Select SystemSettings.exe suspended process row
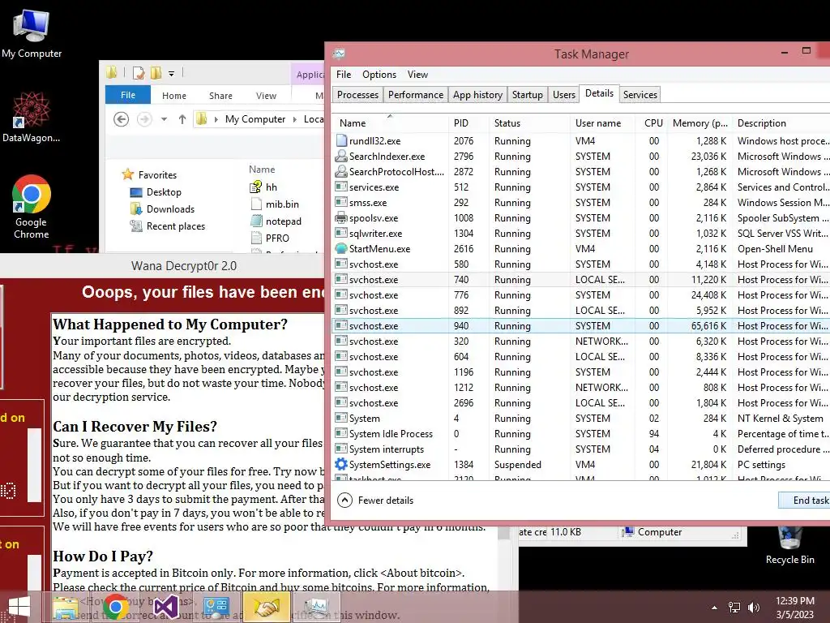 coord(581,465)
